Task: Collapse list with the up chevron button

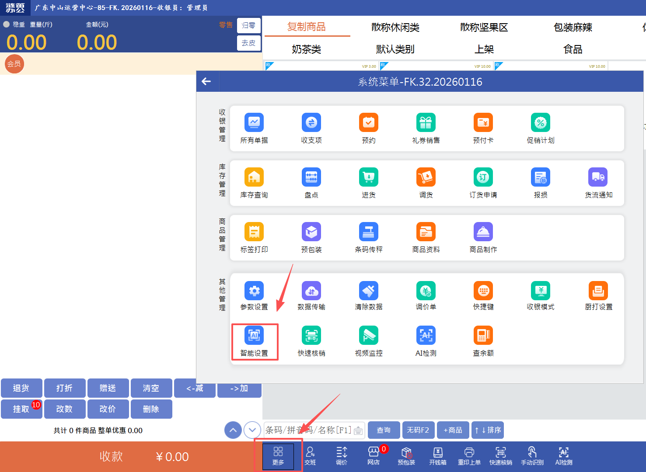Action: tap(233, 430)
